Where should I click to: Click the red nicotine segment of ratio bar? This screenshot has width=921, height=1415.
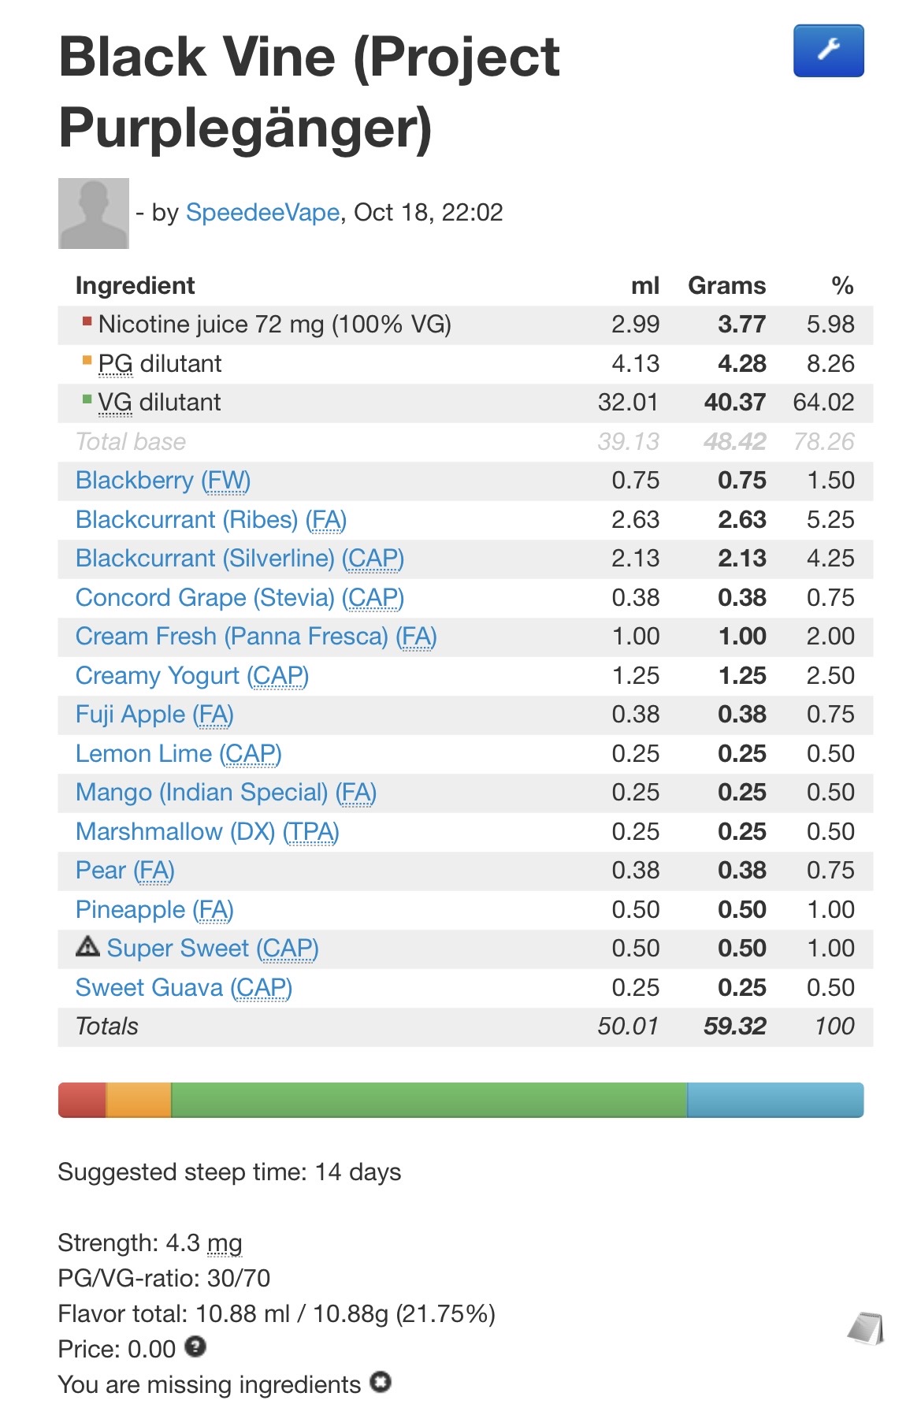coord(82,1100)
